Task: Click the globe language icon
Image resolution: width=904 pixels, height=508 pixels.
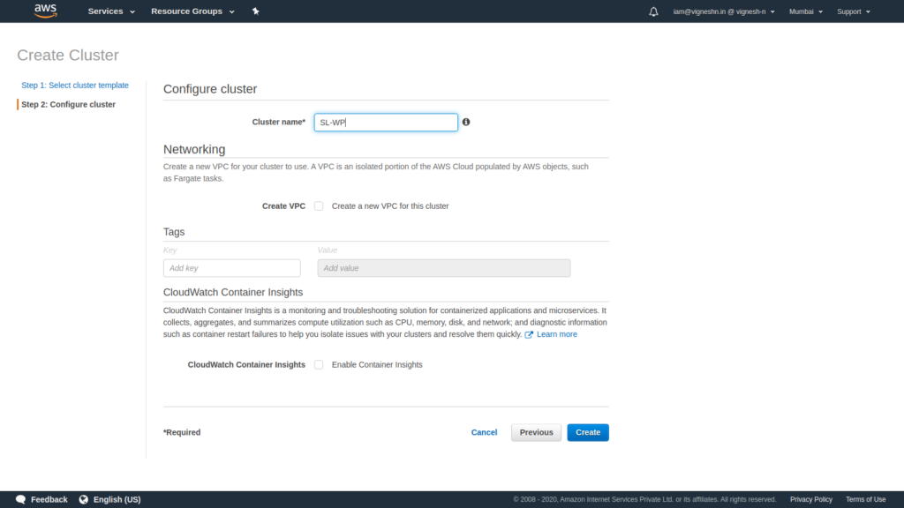Action: coord(84,499)
